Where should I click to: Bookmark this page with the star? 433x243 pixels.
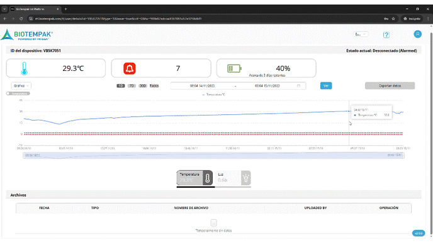coord(393,19)
